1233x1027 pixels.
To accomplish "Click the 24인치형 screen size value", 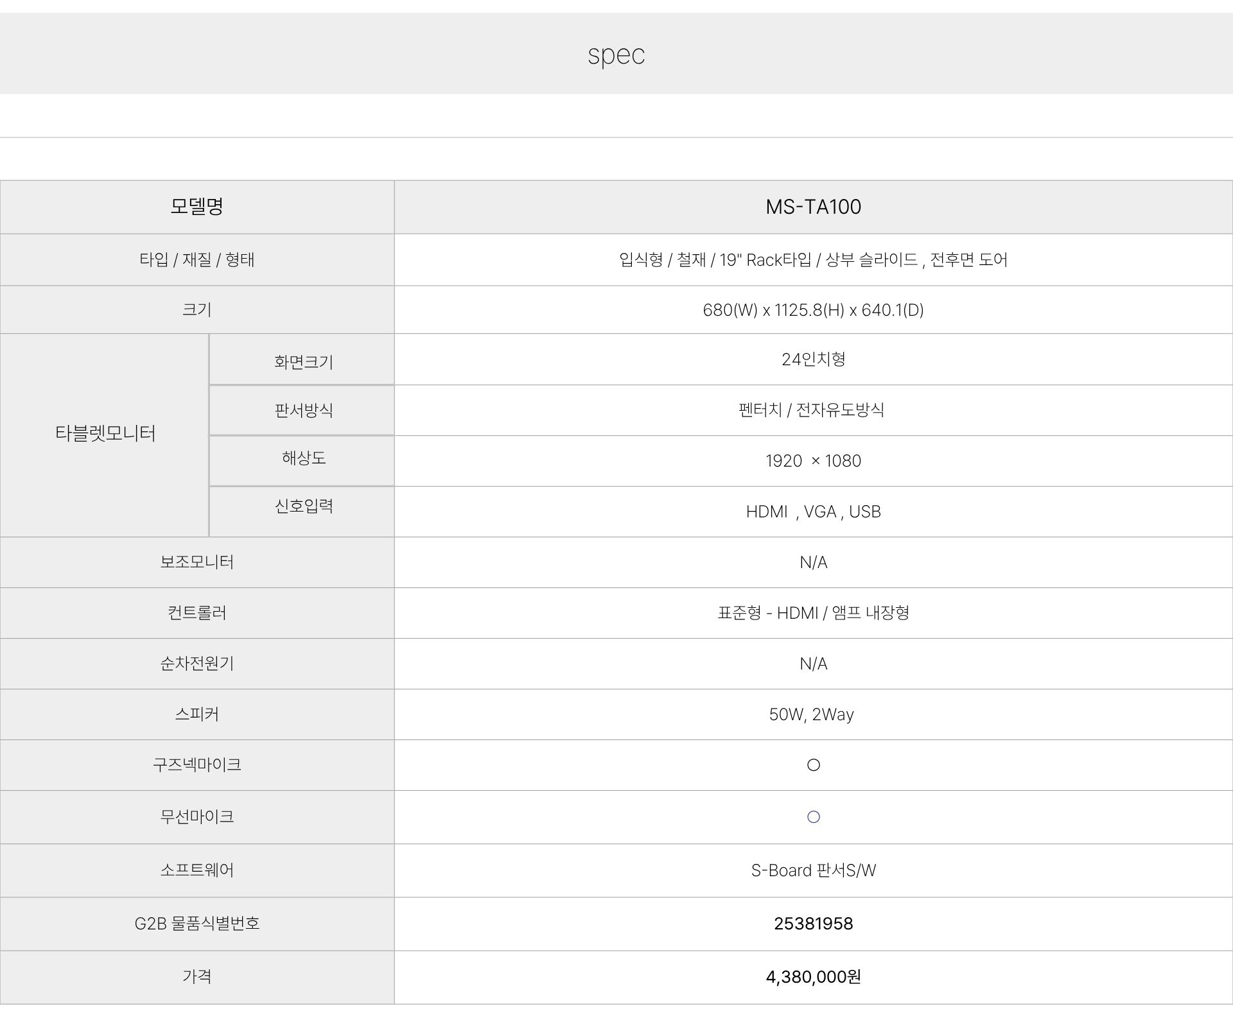I will (x=813, y=359).
